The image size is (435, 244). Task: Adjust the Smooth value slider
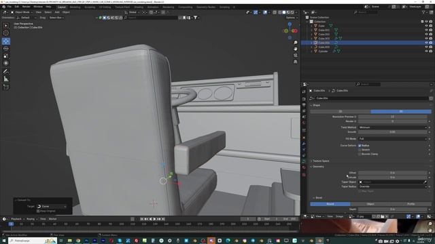393,132
